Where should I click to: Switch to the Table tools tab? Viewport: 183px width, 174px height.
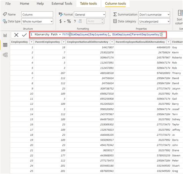[88, 3]
